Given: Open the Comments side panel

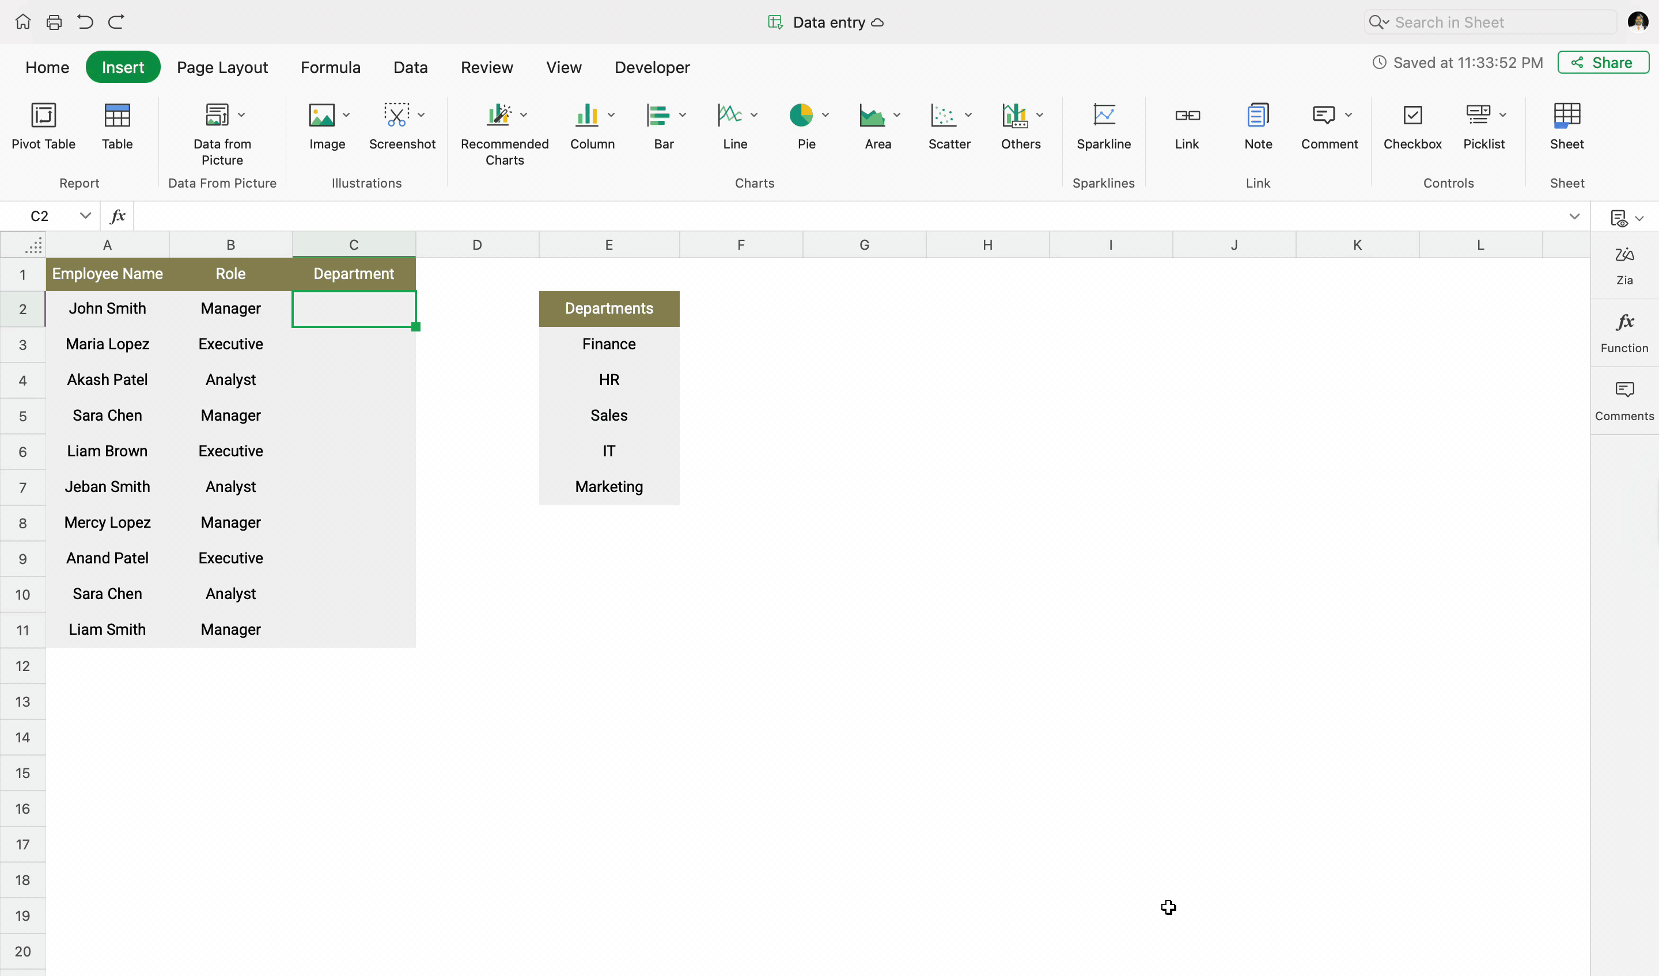Looking at the screenshot, I should [x=1624, y=401].
